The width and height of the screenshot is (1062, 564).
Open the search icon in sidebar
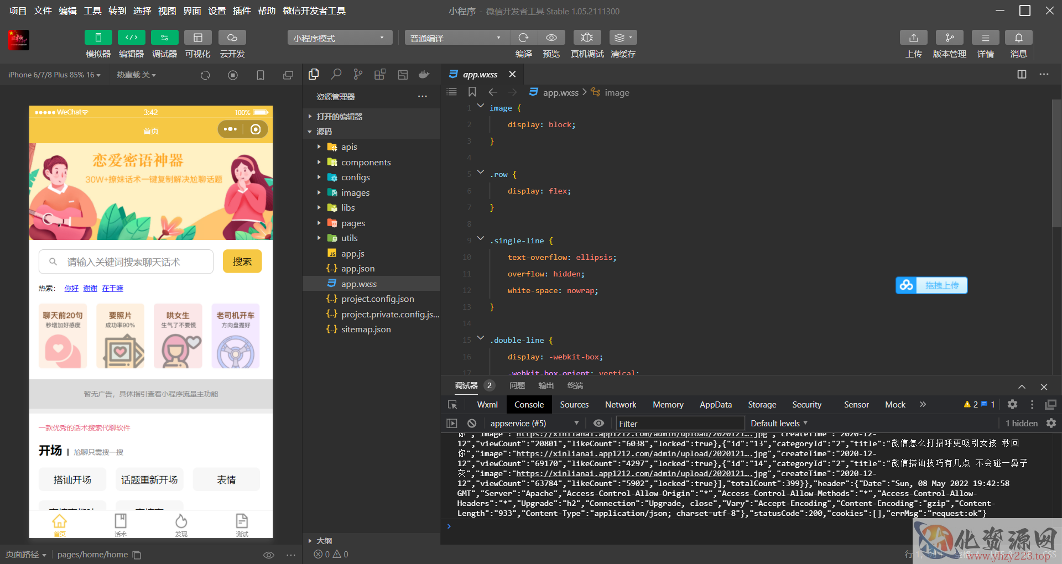(336, 74)
